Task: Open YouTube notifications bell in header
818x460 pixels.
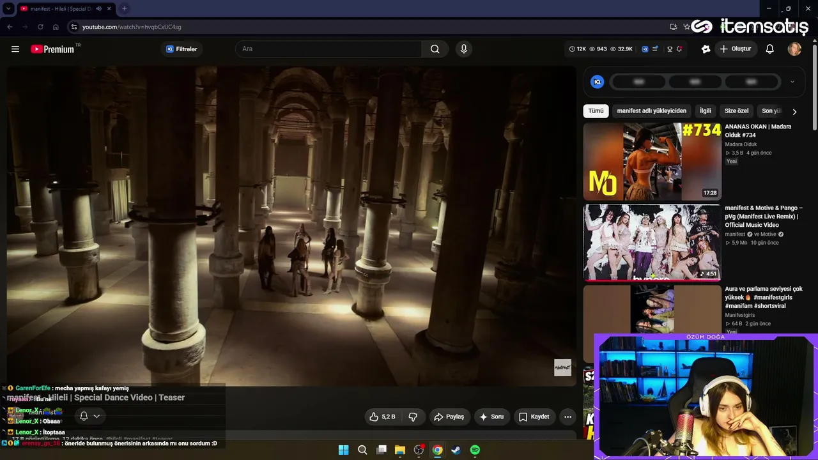Action: [770, 49]
